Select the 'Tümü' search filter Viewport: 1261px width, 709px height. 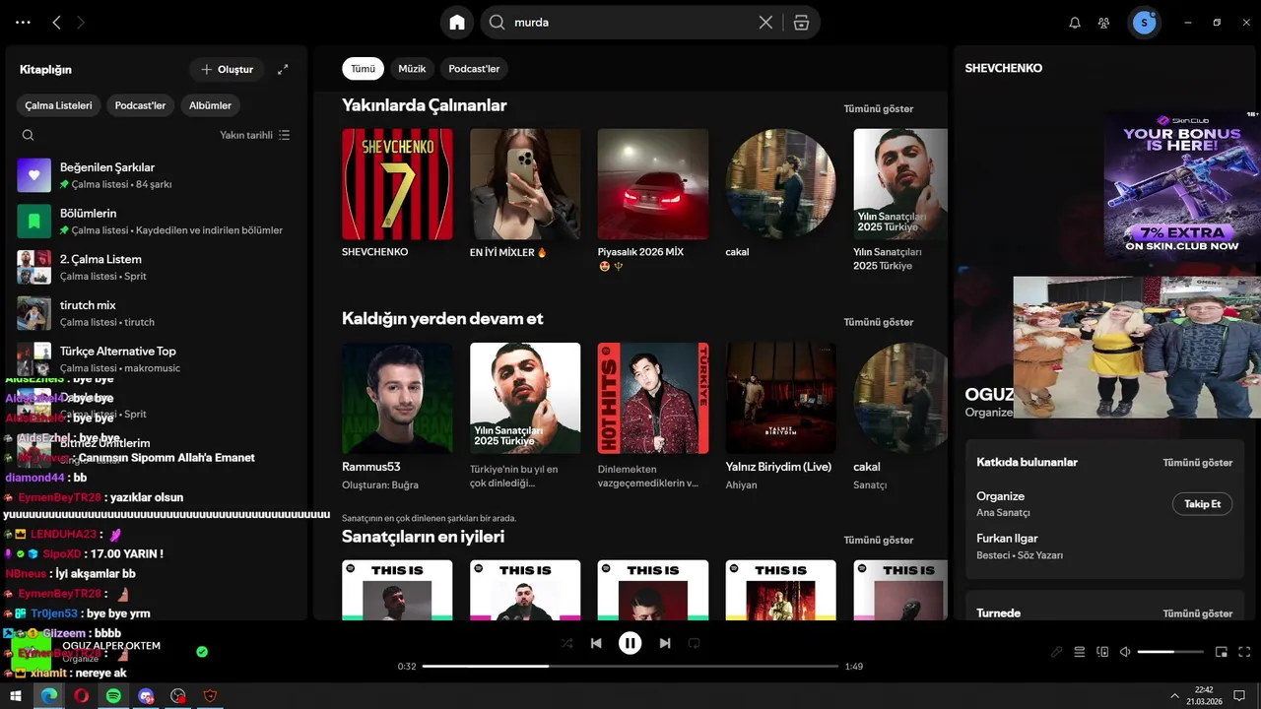click(x=364, y=69)
